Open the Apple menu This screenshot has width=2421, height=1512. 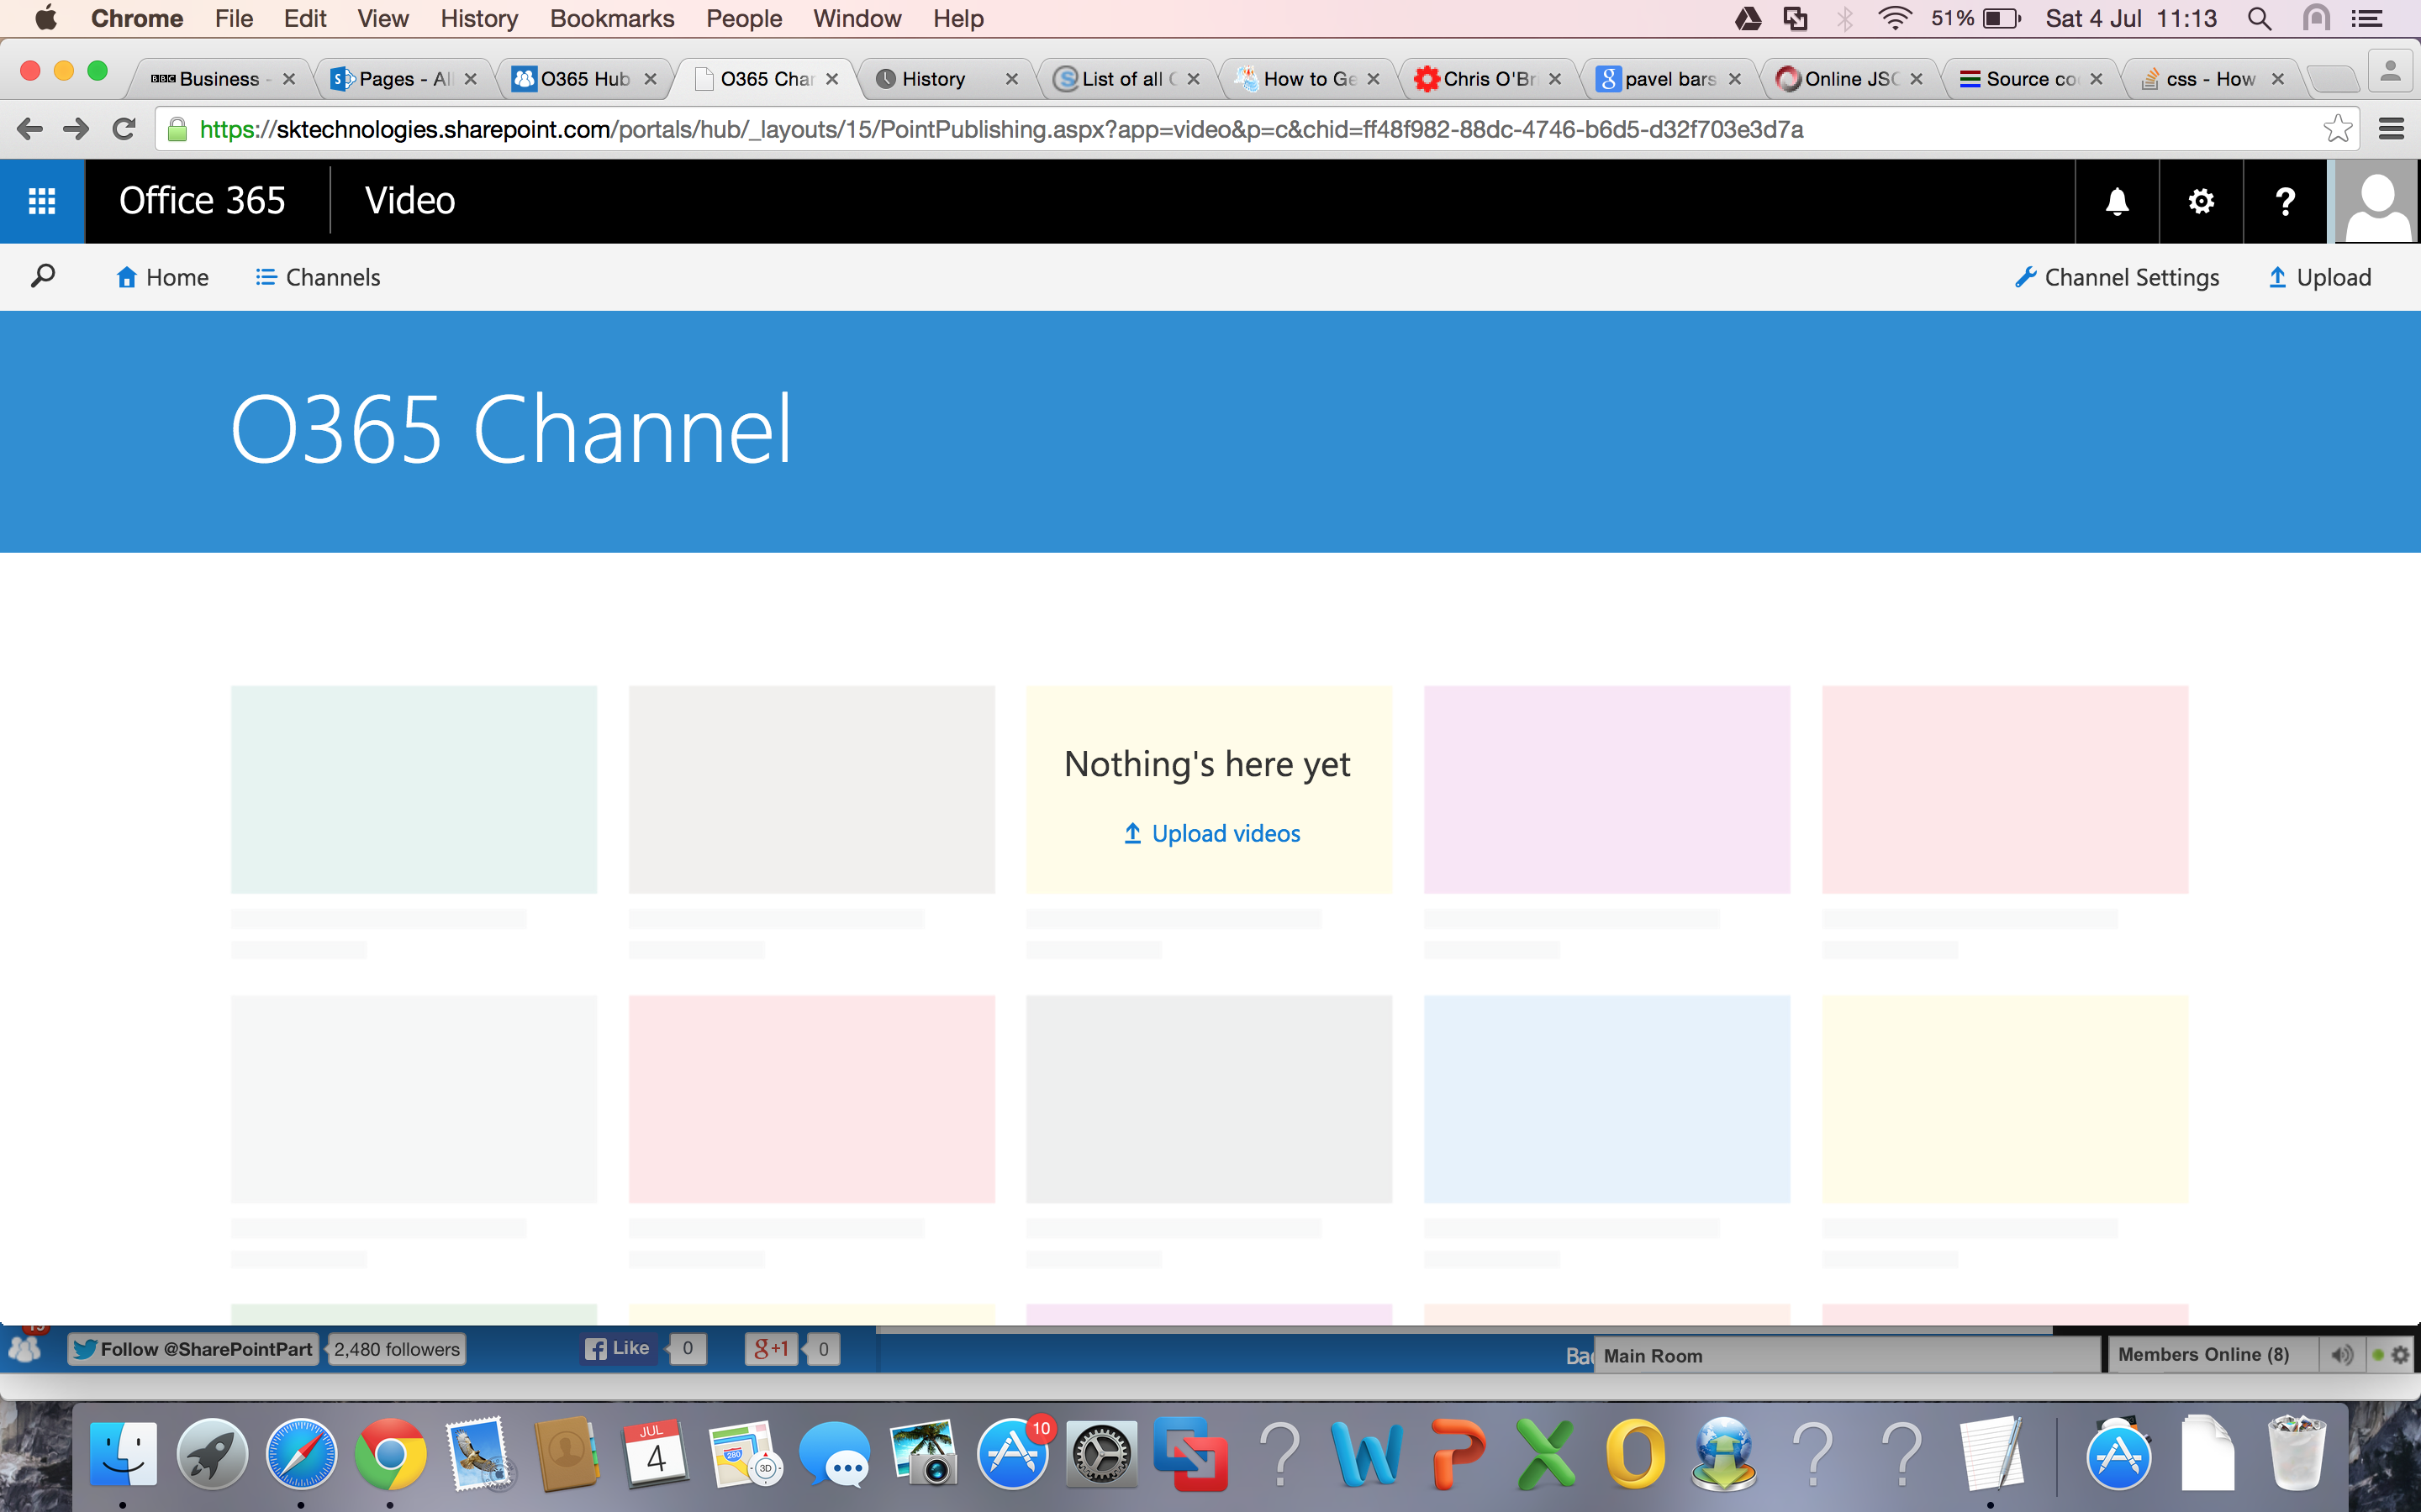coord(46,18)
